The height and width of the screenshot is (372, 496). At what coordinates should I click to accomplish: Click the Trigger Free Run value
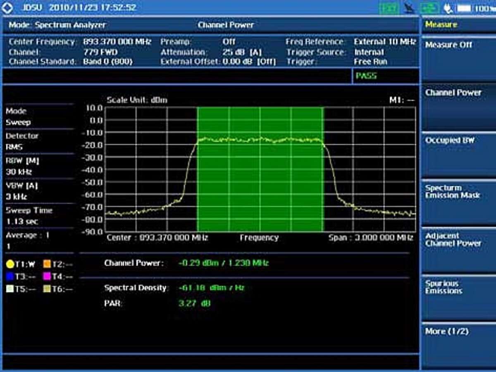tap(371, 62)
